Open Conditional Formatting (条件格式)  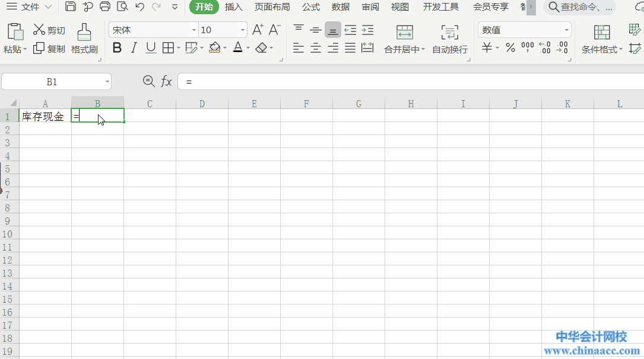click(x=602, y=39)
